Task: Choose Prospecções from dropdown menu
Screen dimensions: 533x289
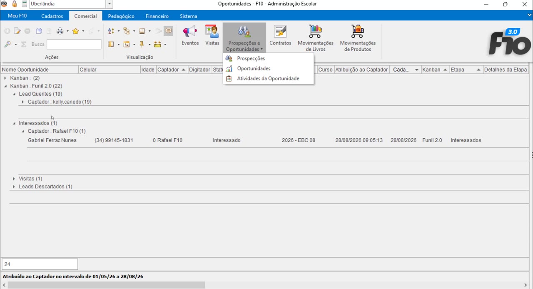Action: [x=268, y=59]
